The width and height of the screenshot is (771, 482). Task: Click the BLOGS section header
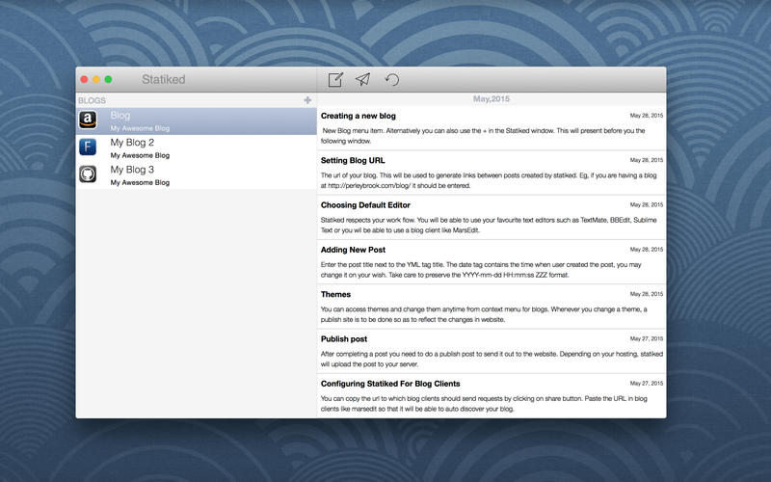tap(92, 100)
